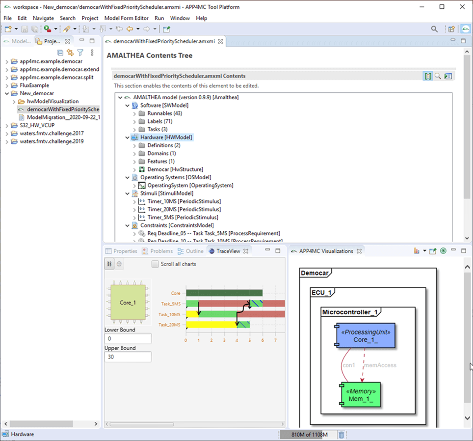This screenshot has width=473, height=441.
Task: Click the Back navigation yellow arrow
Action: tap(130, 29)
